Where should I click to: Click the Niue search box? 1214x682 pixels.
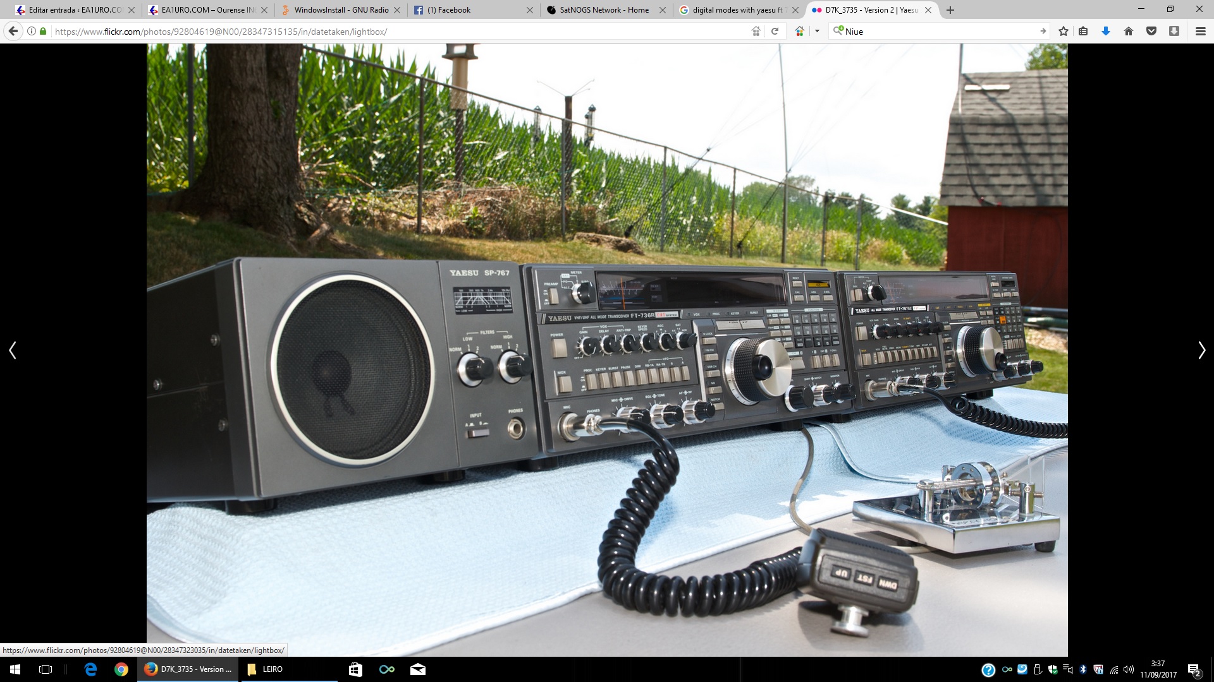pyautogui.click(x=936, y=31)
